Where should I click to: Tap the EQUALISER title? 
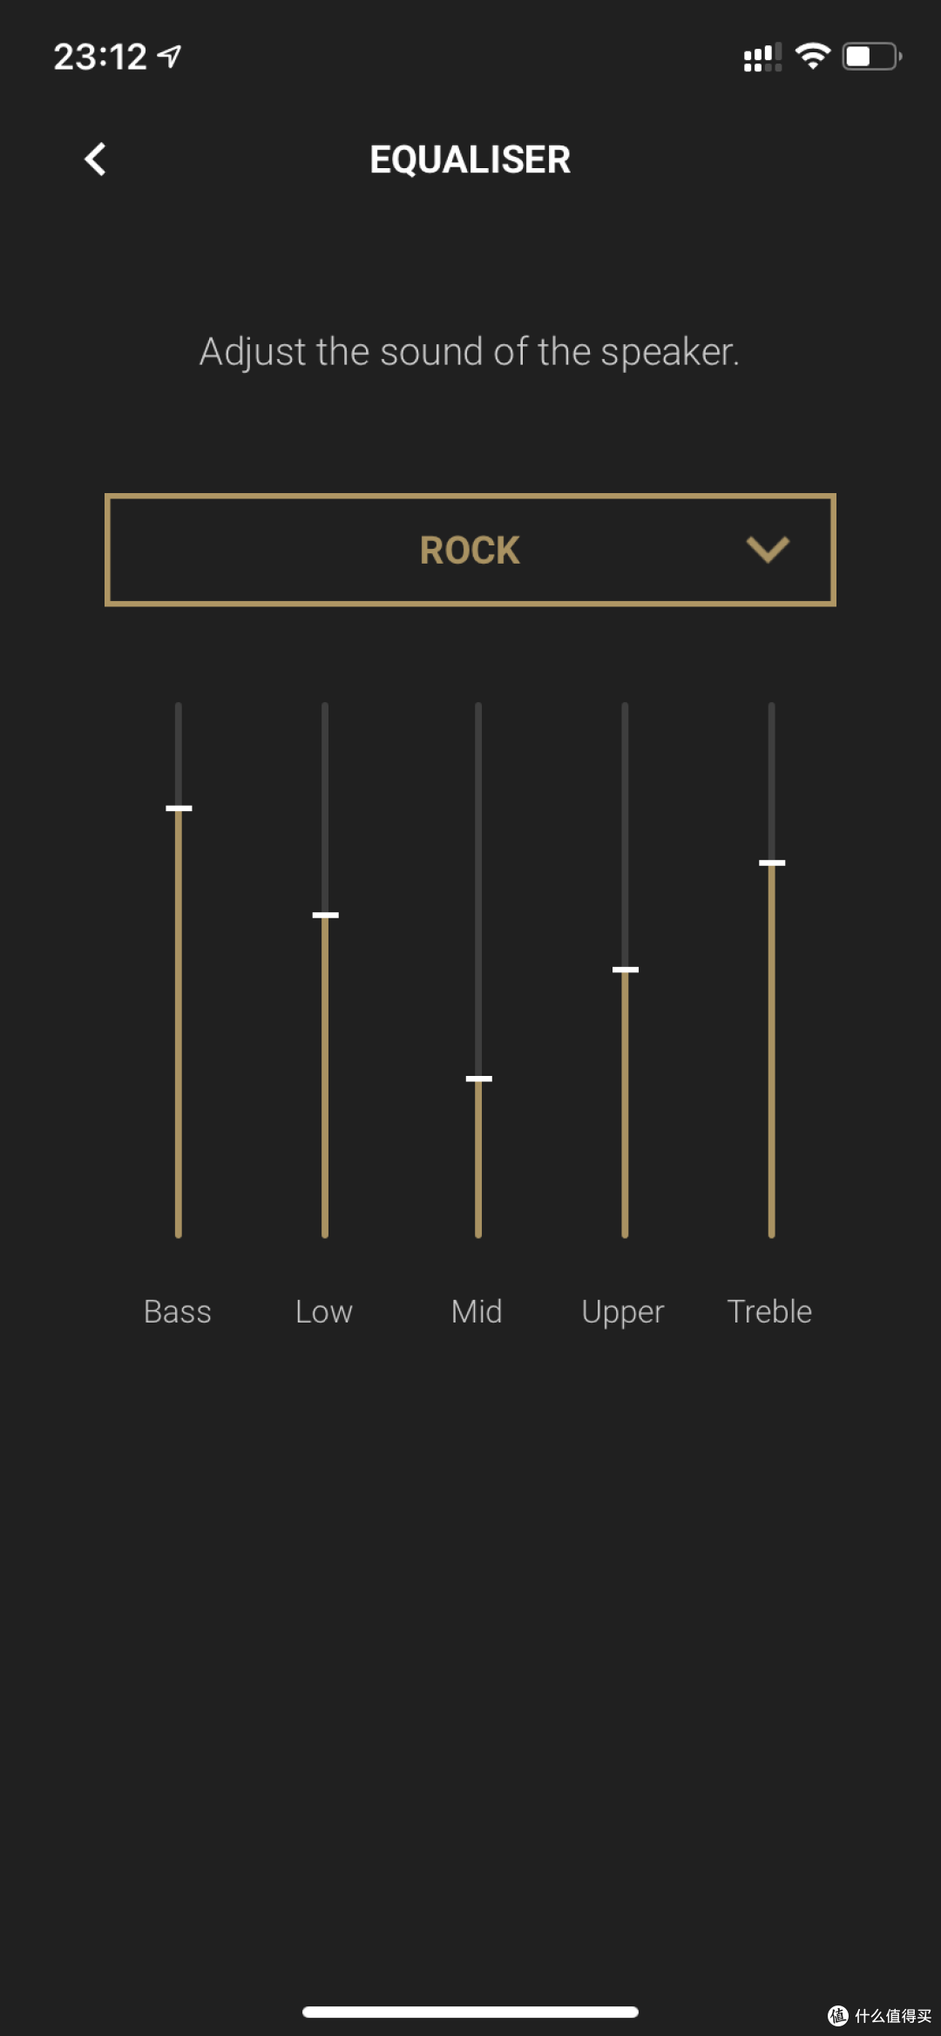(470, 159)
